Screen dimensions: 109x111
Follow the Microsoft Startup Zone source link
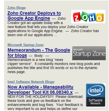[25, 45]
